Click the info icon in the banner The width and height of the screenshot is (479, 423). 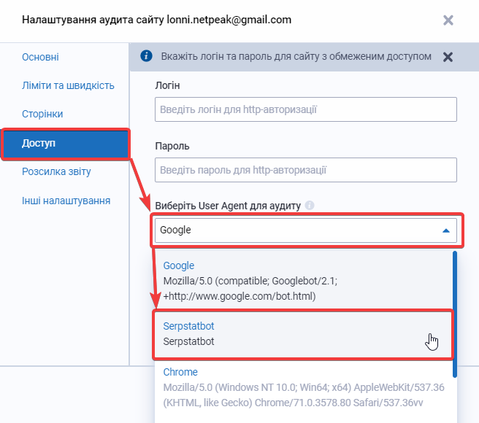pos(146,56)
